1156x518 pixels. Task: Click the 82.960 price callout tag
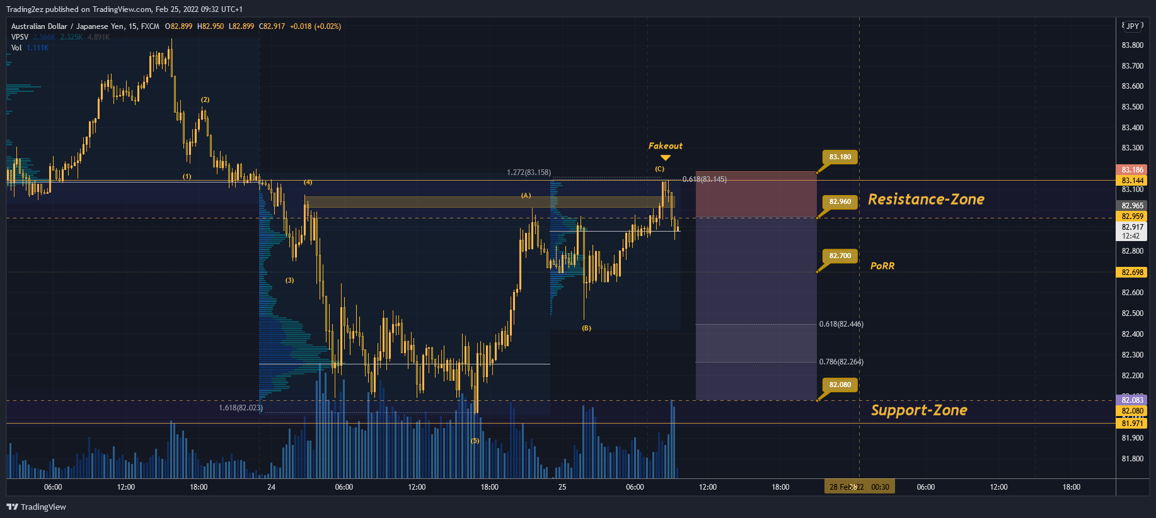[840, 201]
